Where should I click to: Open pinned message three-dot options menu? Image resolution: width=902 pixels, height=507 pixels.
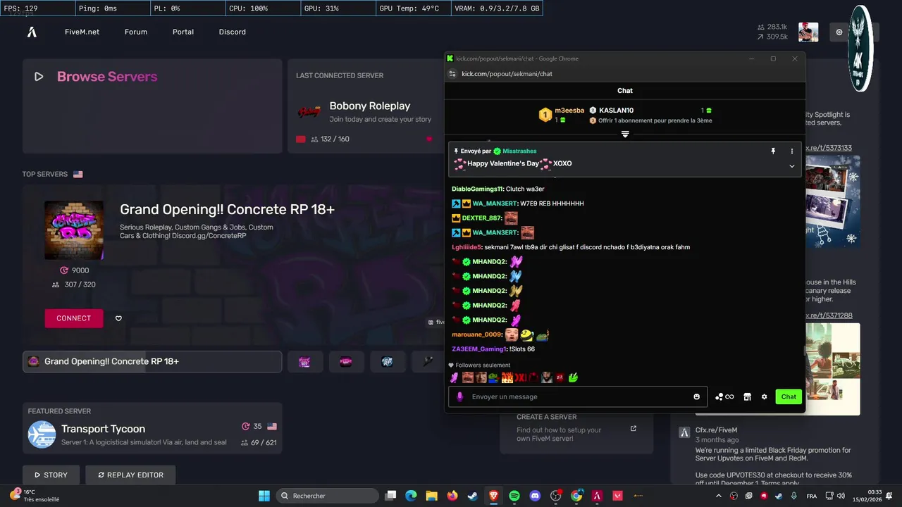pyautogui.click(x=792, y=151)
